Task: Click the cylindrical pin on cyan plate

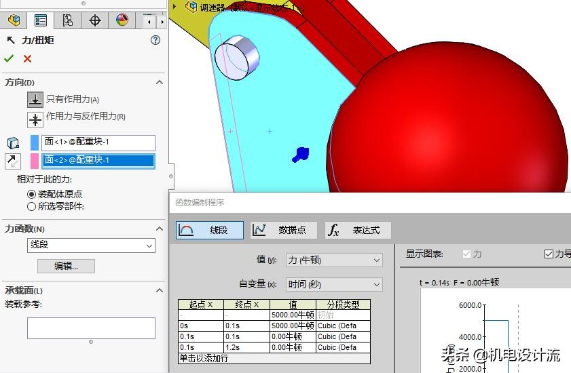Action: click(237, 57)
